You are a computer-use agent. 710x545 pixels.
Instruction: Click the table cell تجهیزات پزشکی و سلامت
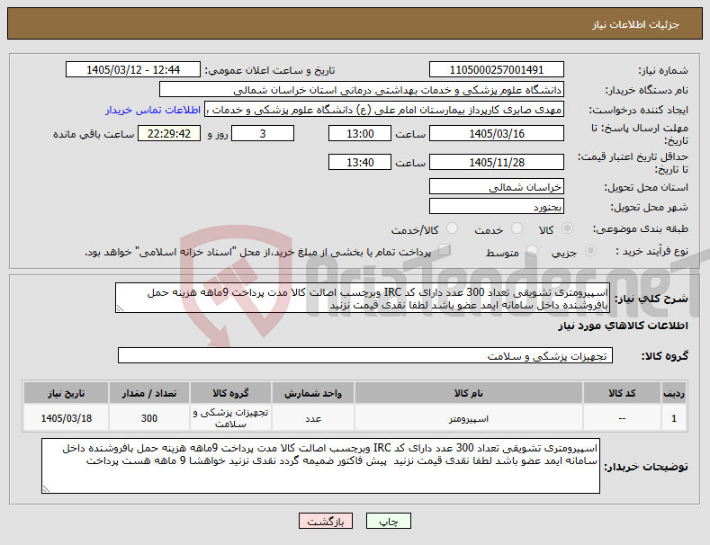[x=230, y=418]
